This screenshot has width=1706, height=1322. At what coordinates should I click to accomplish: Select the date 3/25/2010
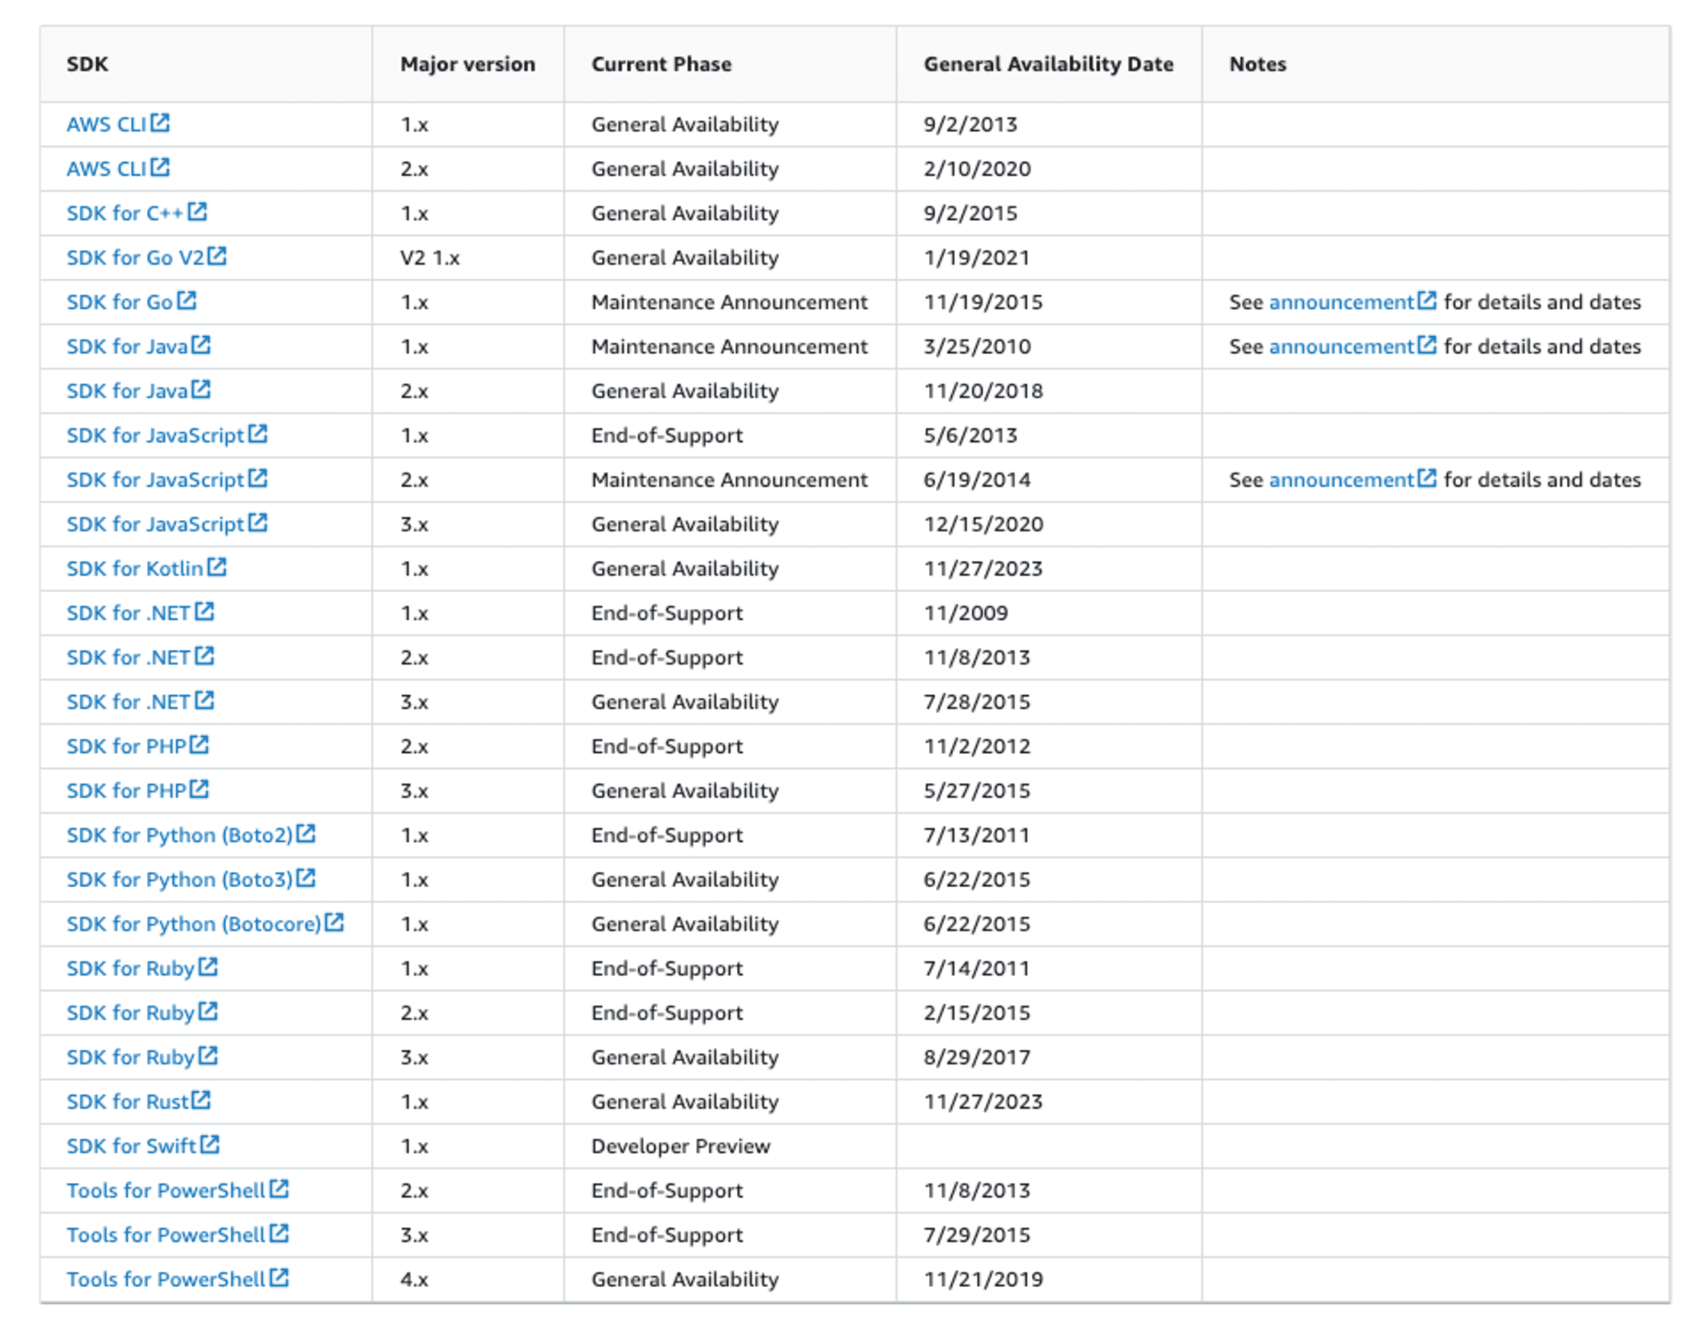coord(978,346)
